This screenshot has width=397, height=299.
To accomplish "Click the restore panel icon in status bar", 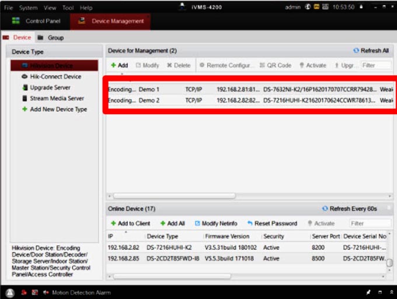I will [380, 292].
